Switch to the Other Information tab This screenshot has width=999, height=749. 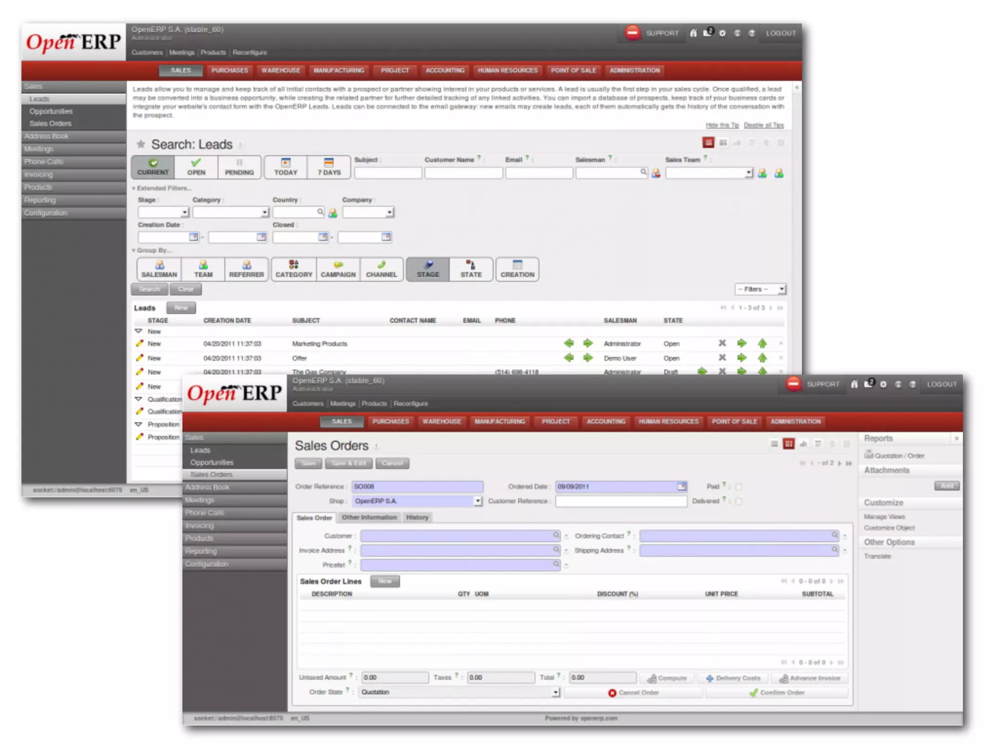click(x=369, y=517)
